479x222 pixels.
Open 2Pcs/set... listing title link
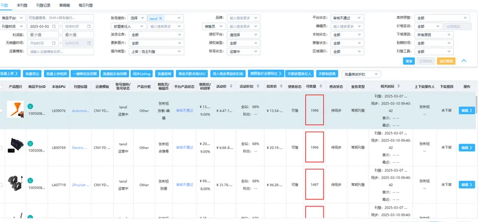pos(80,185)
